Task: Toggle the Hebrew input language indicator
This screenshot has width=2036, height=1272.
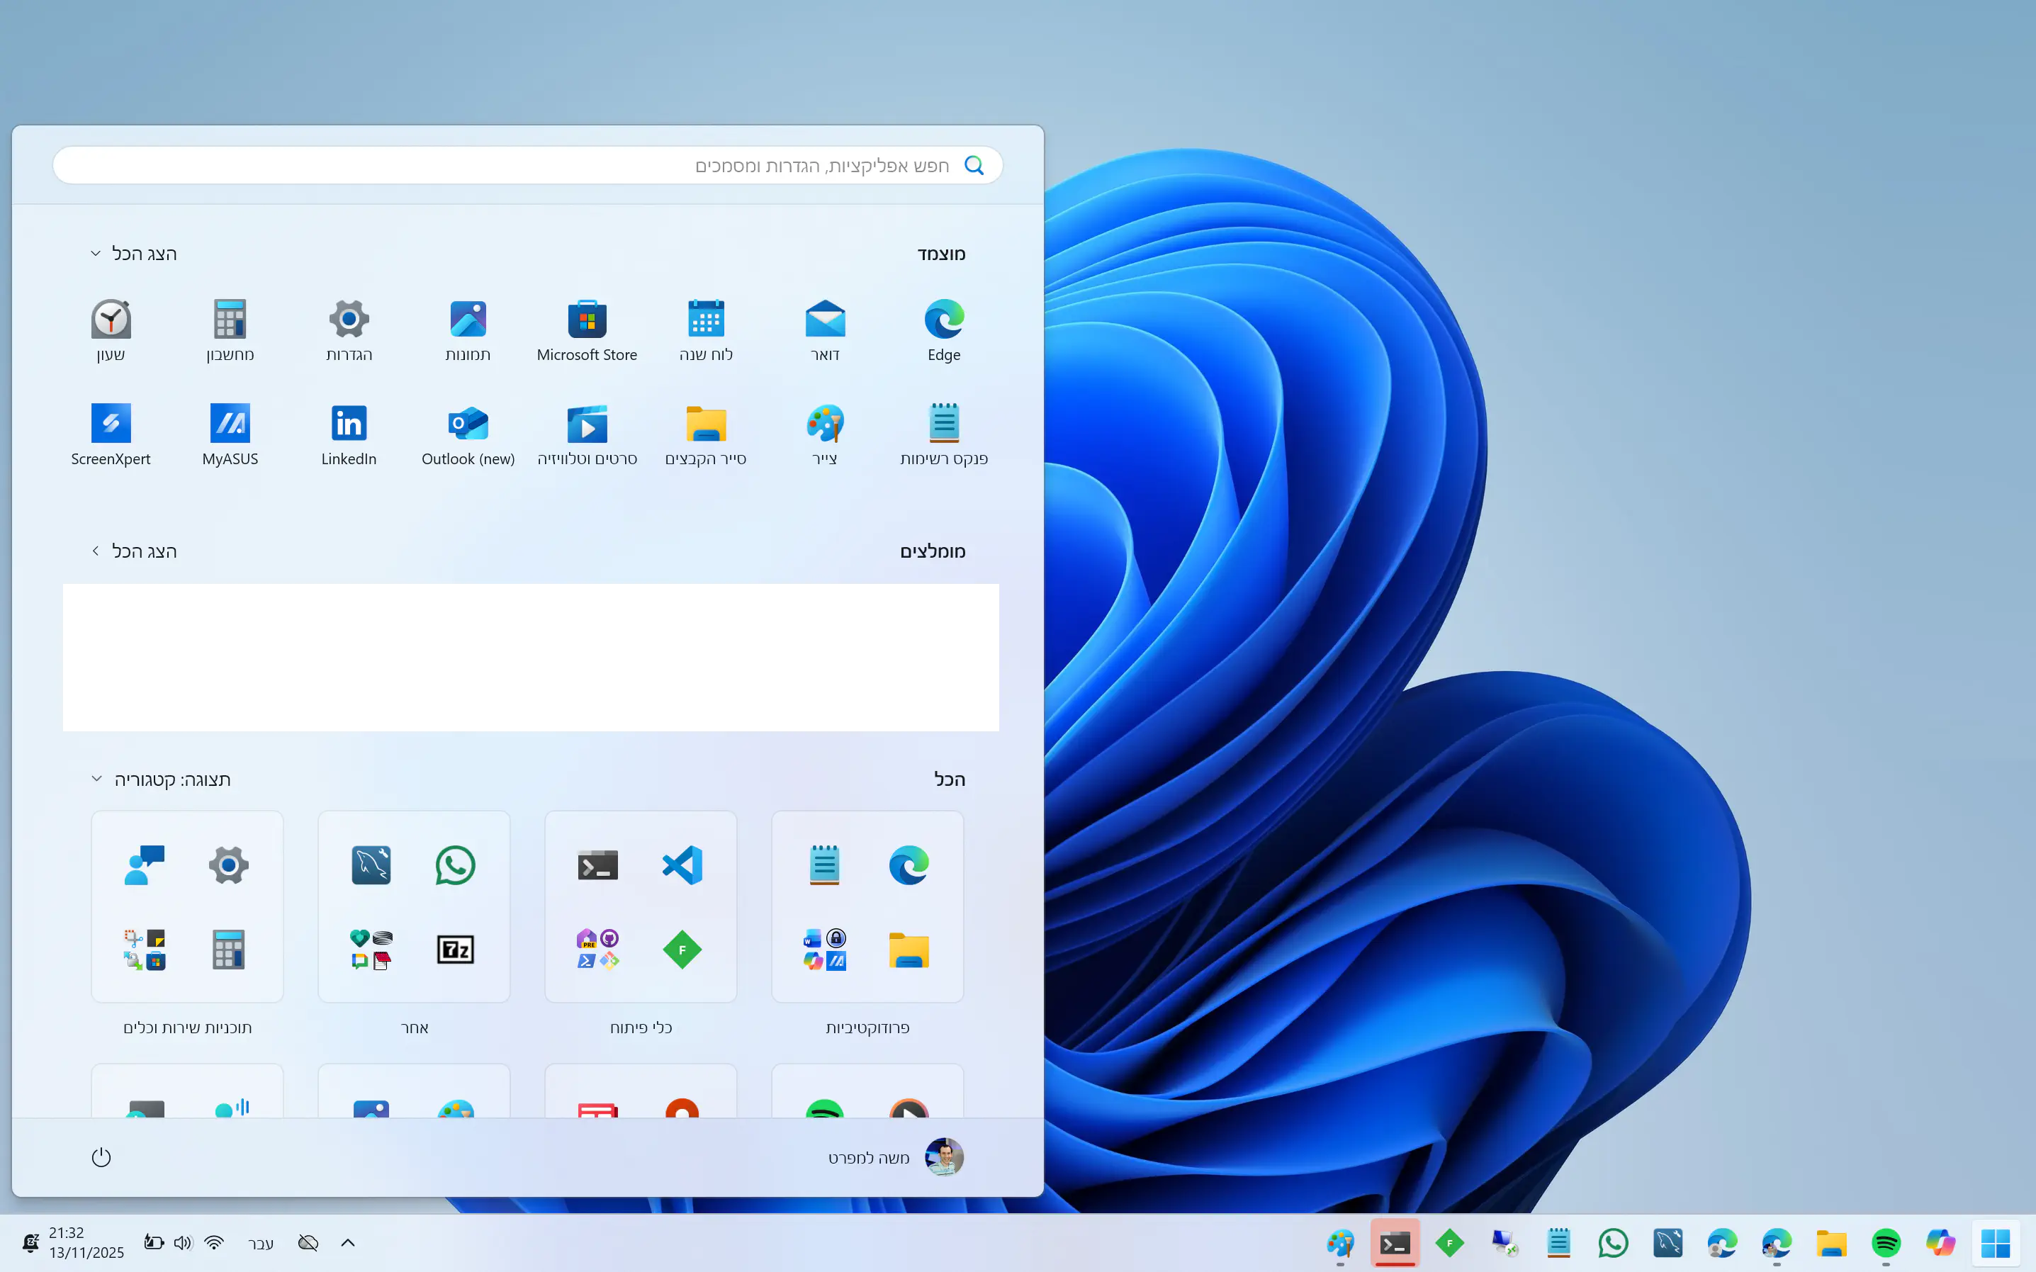Action: 260,1242
